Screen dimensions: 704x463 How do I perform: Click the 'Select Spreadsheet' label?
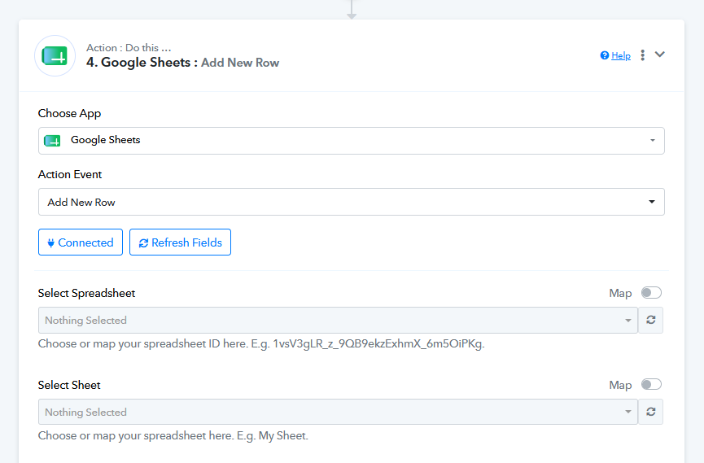86,293
